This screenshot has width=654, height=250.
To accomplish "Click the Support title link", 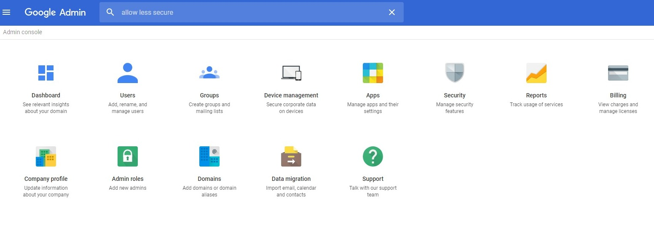I will pyautogui.click(x=373, y=179).
